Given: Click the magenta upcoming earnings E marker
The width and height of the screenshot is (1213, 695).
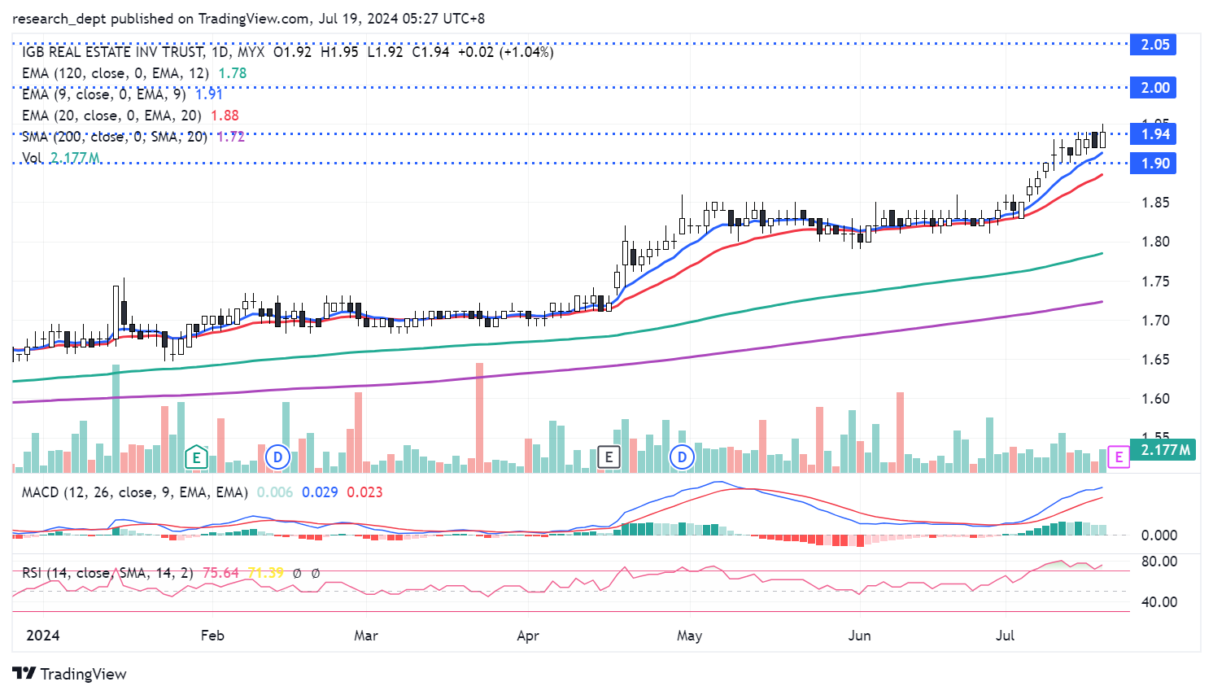Looking at the screenshot, I should 1119,457.
